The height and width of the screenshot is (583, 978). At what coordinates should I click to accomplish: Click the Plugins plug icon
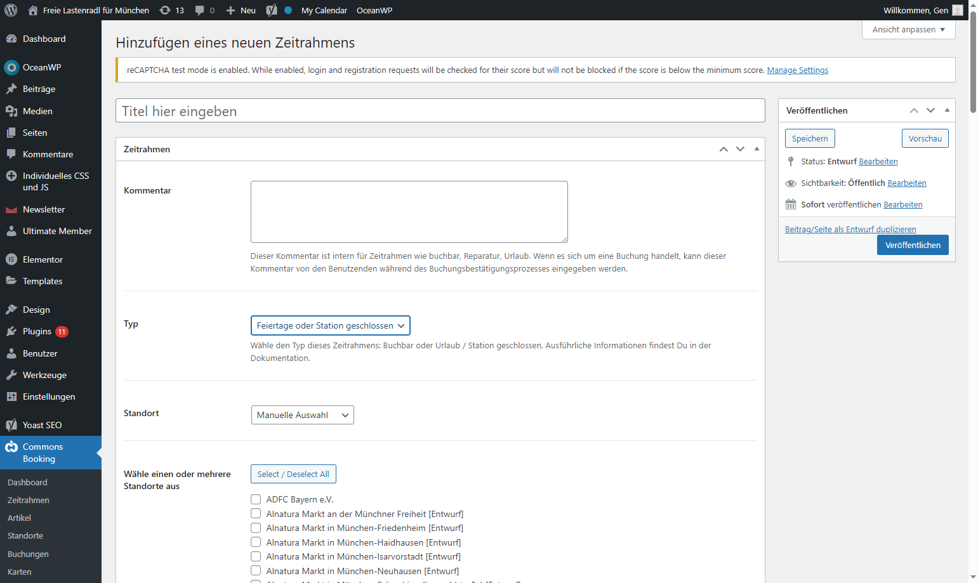pos(11,331)
